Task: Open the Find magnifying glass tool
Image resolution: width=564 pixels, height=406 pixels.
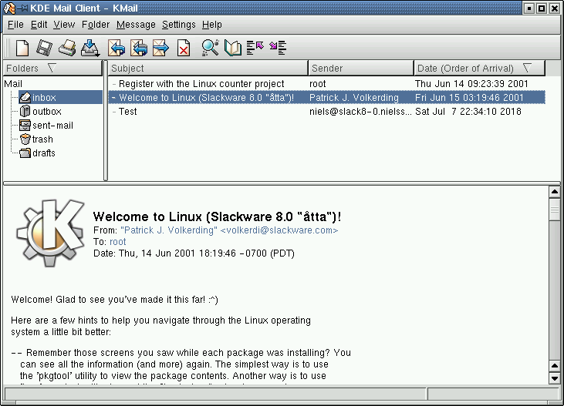Action: click(210, 49)
